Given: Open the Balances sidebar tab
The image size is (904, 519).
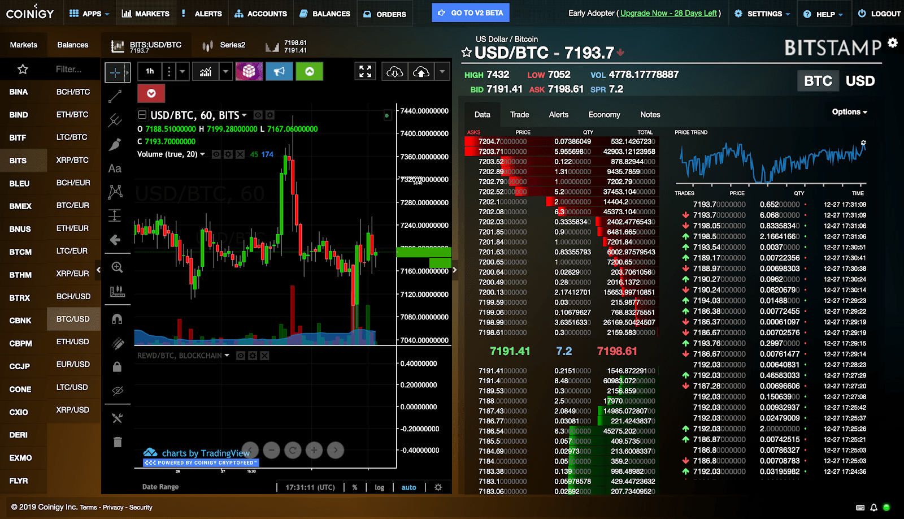Looking at the screenshot, I should point(73,45).
